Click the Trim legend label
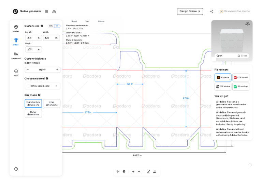This screenshot has height=185, width=262. pos(87,21)
